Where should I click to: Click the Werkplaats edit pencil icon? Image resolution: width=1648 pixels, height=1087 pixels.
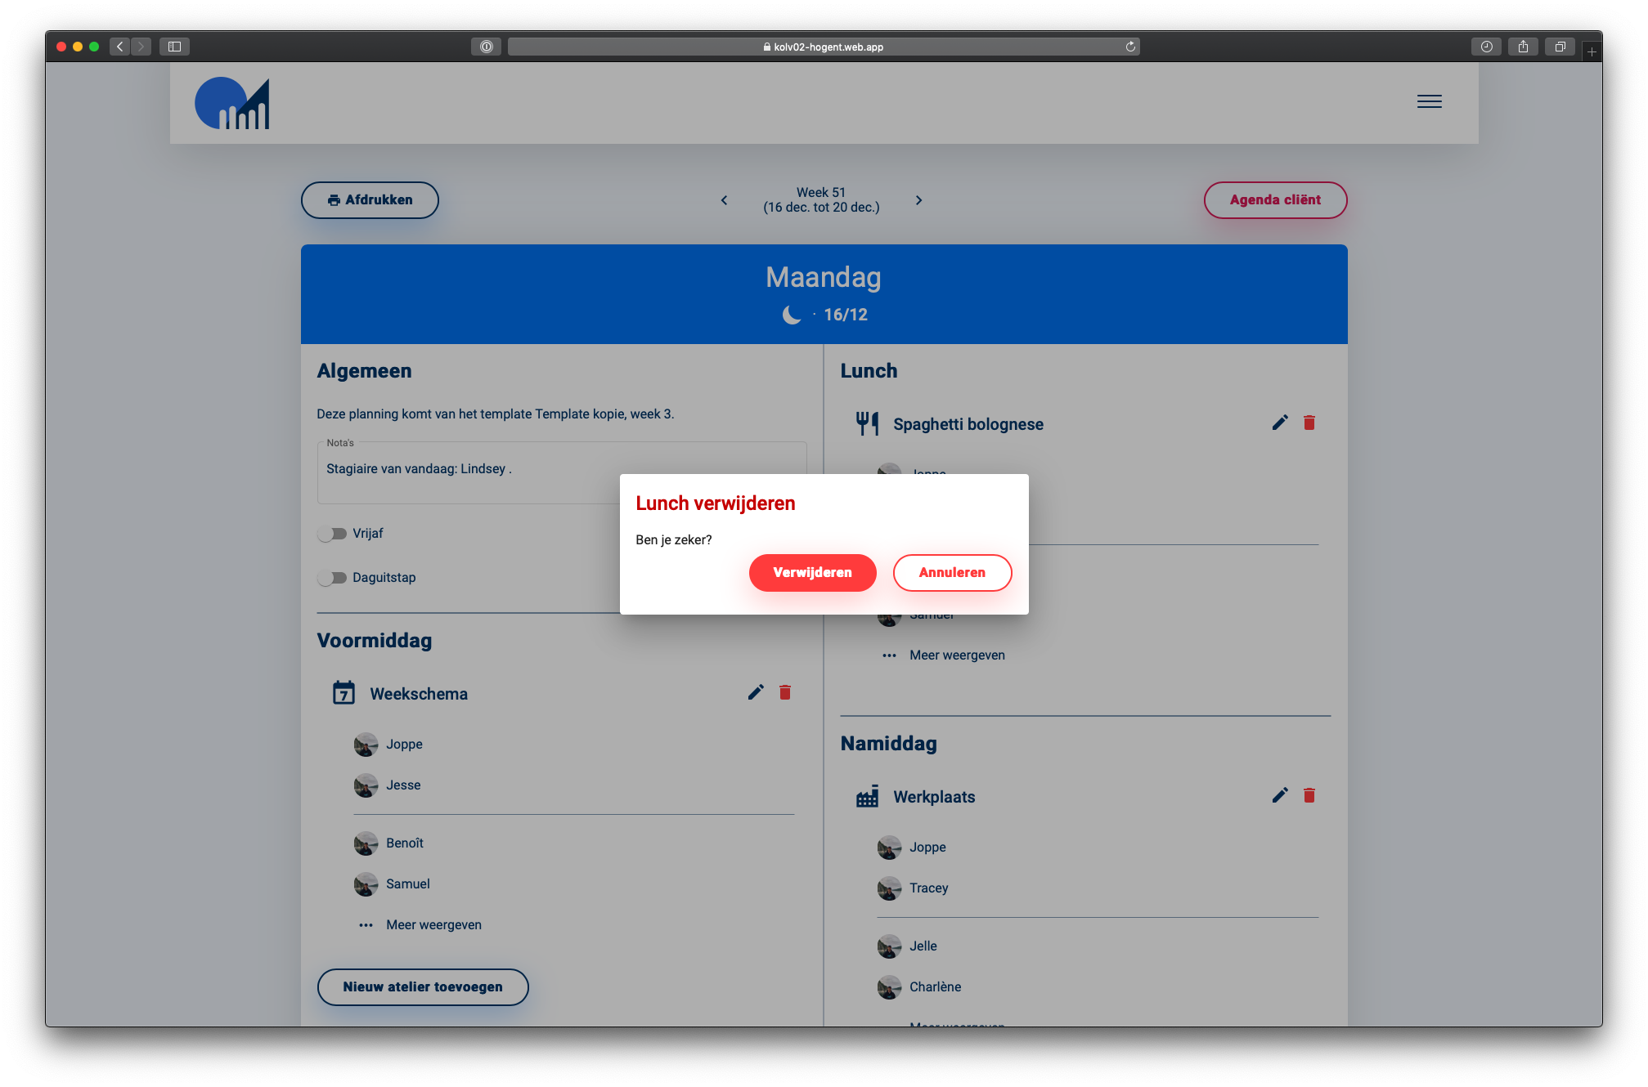[x=1280, y=795]
